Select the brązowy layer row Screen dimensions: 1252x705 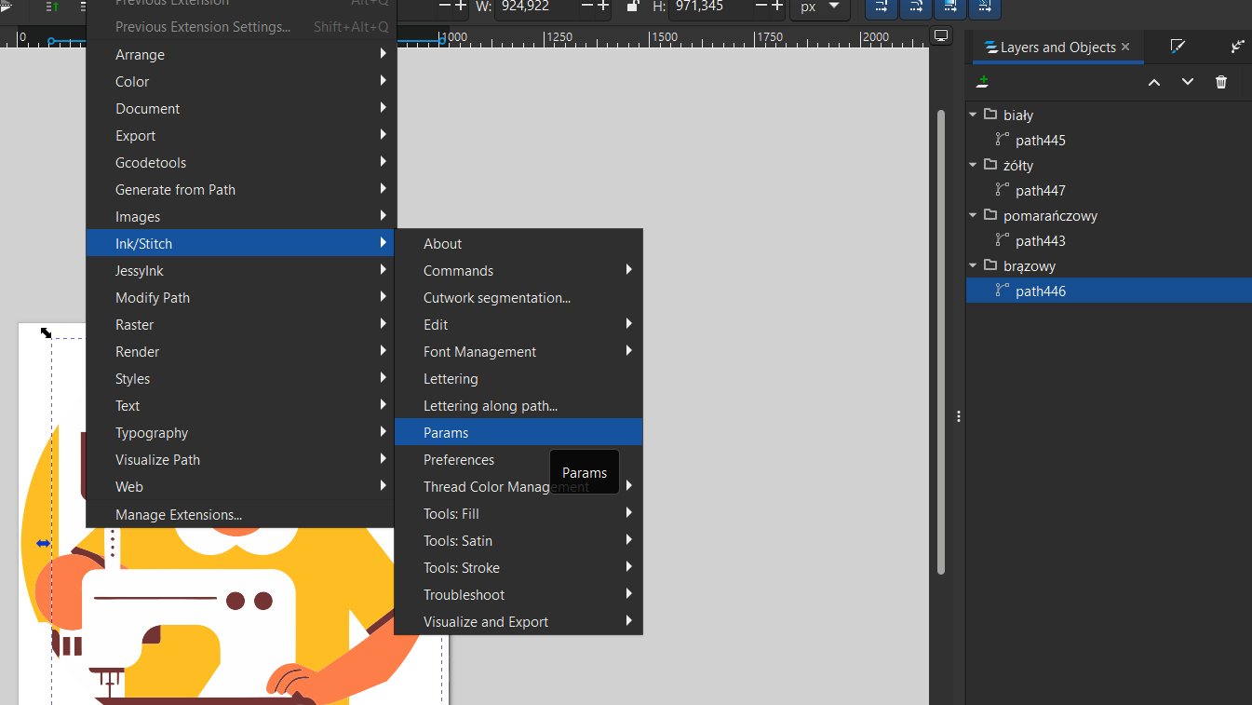pyautogui.click(x=1109, y=266)
